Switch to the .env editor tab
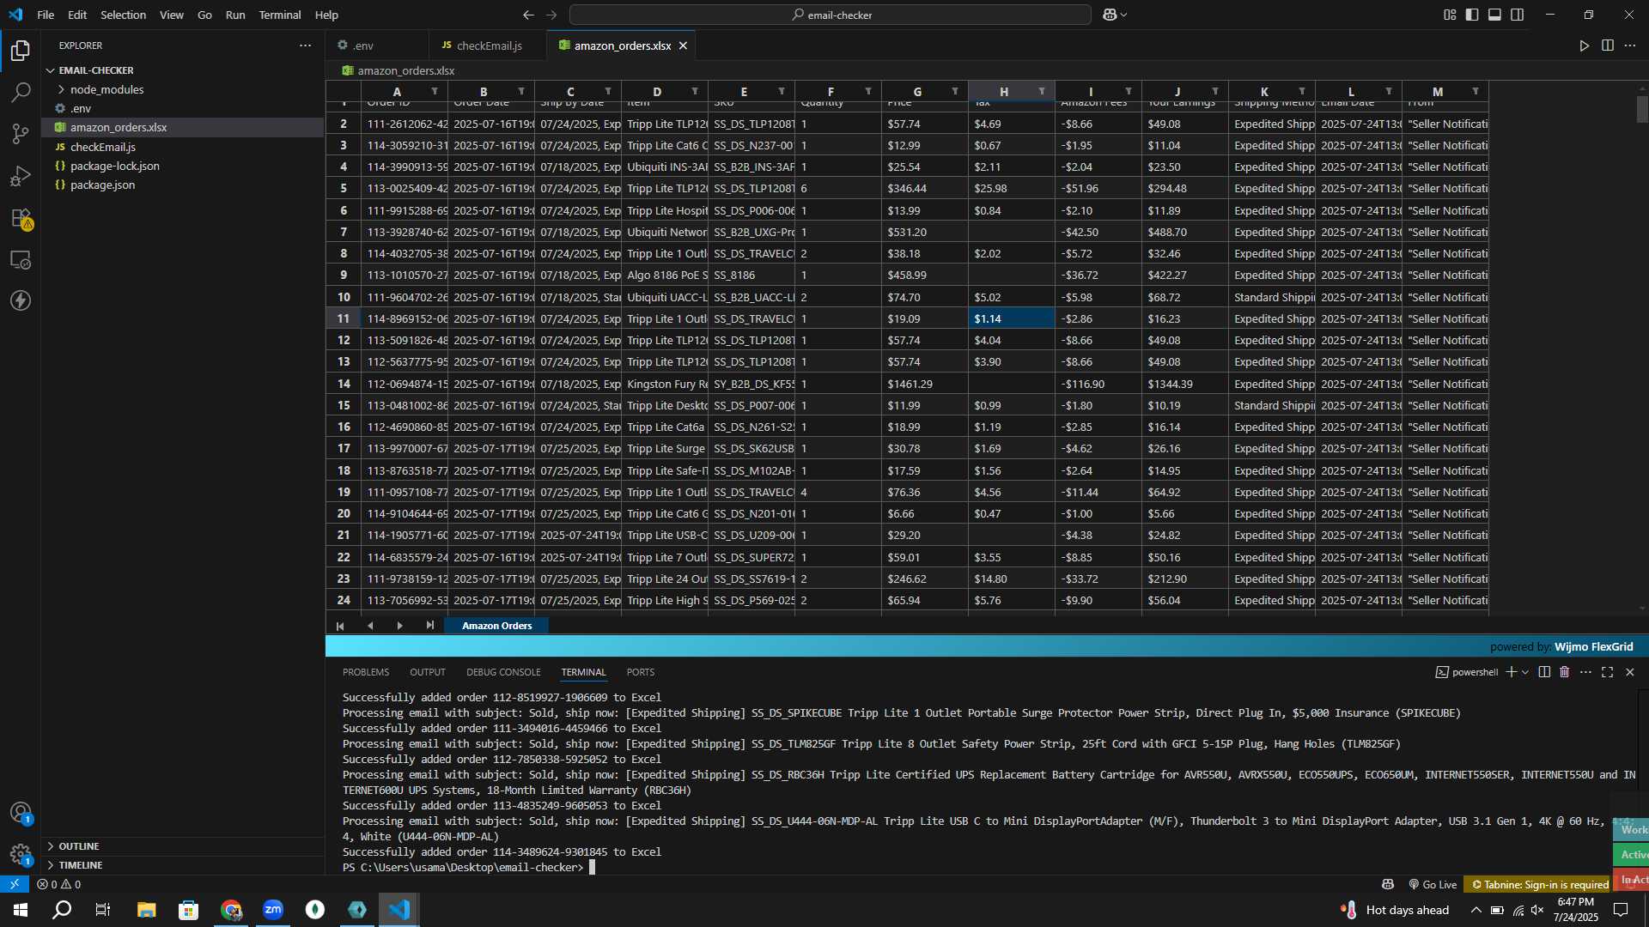This screenshot has height=927, width=1649. [x=377, y=45]
